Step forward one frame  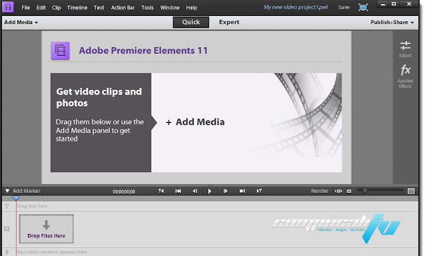(225, 191)
